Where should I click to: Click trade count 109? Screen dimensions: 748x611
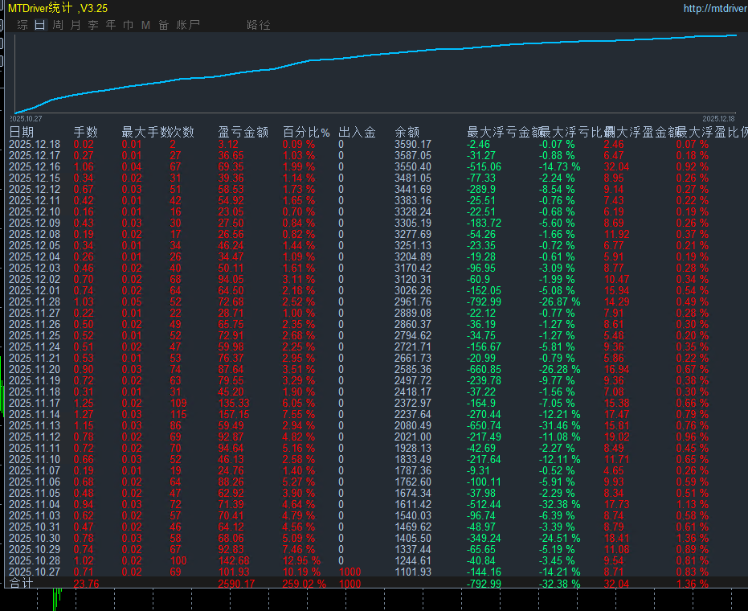click(178, 403)
